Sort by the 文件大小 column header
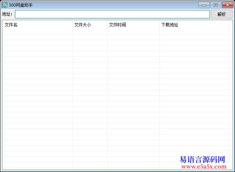235x172 pixels. 90,25
